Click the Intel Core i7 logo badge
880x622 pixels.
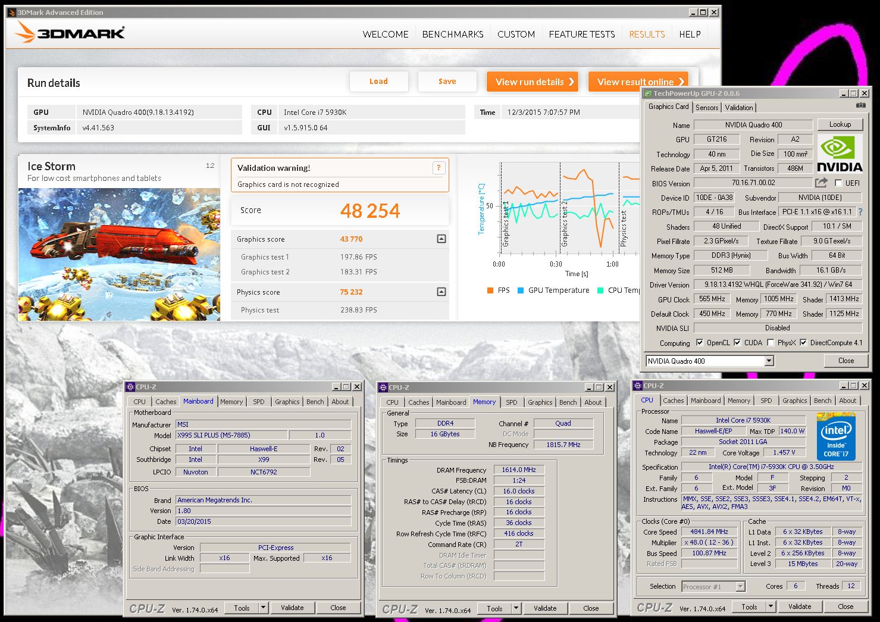pyautogui.click(x=836, y=437)
